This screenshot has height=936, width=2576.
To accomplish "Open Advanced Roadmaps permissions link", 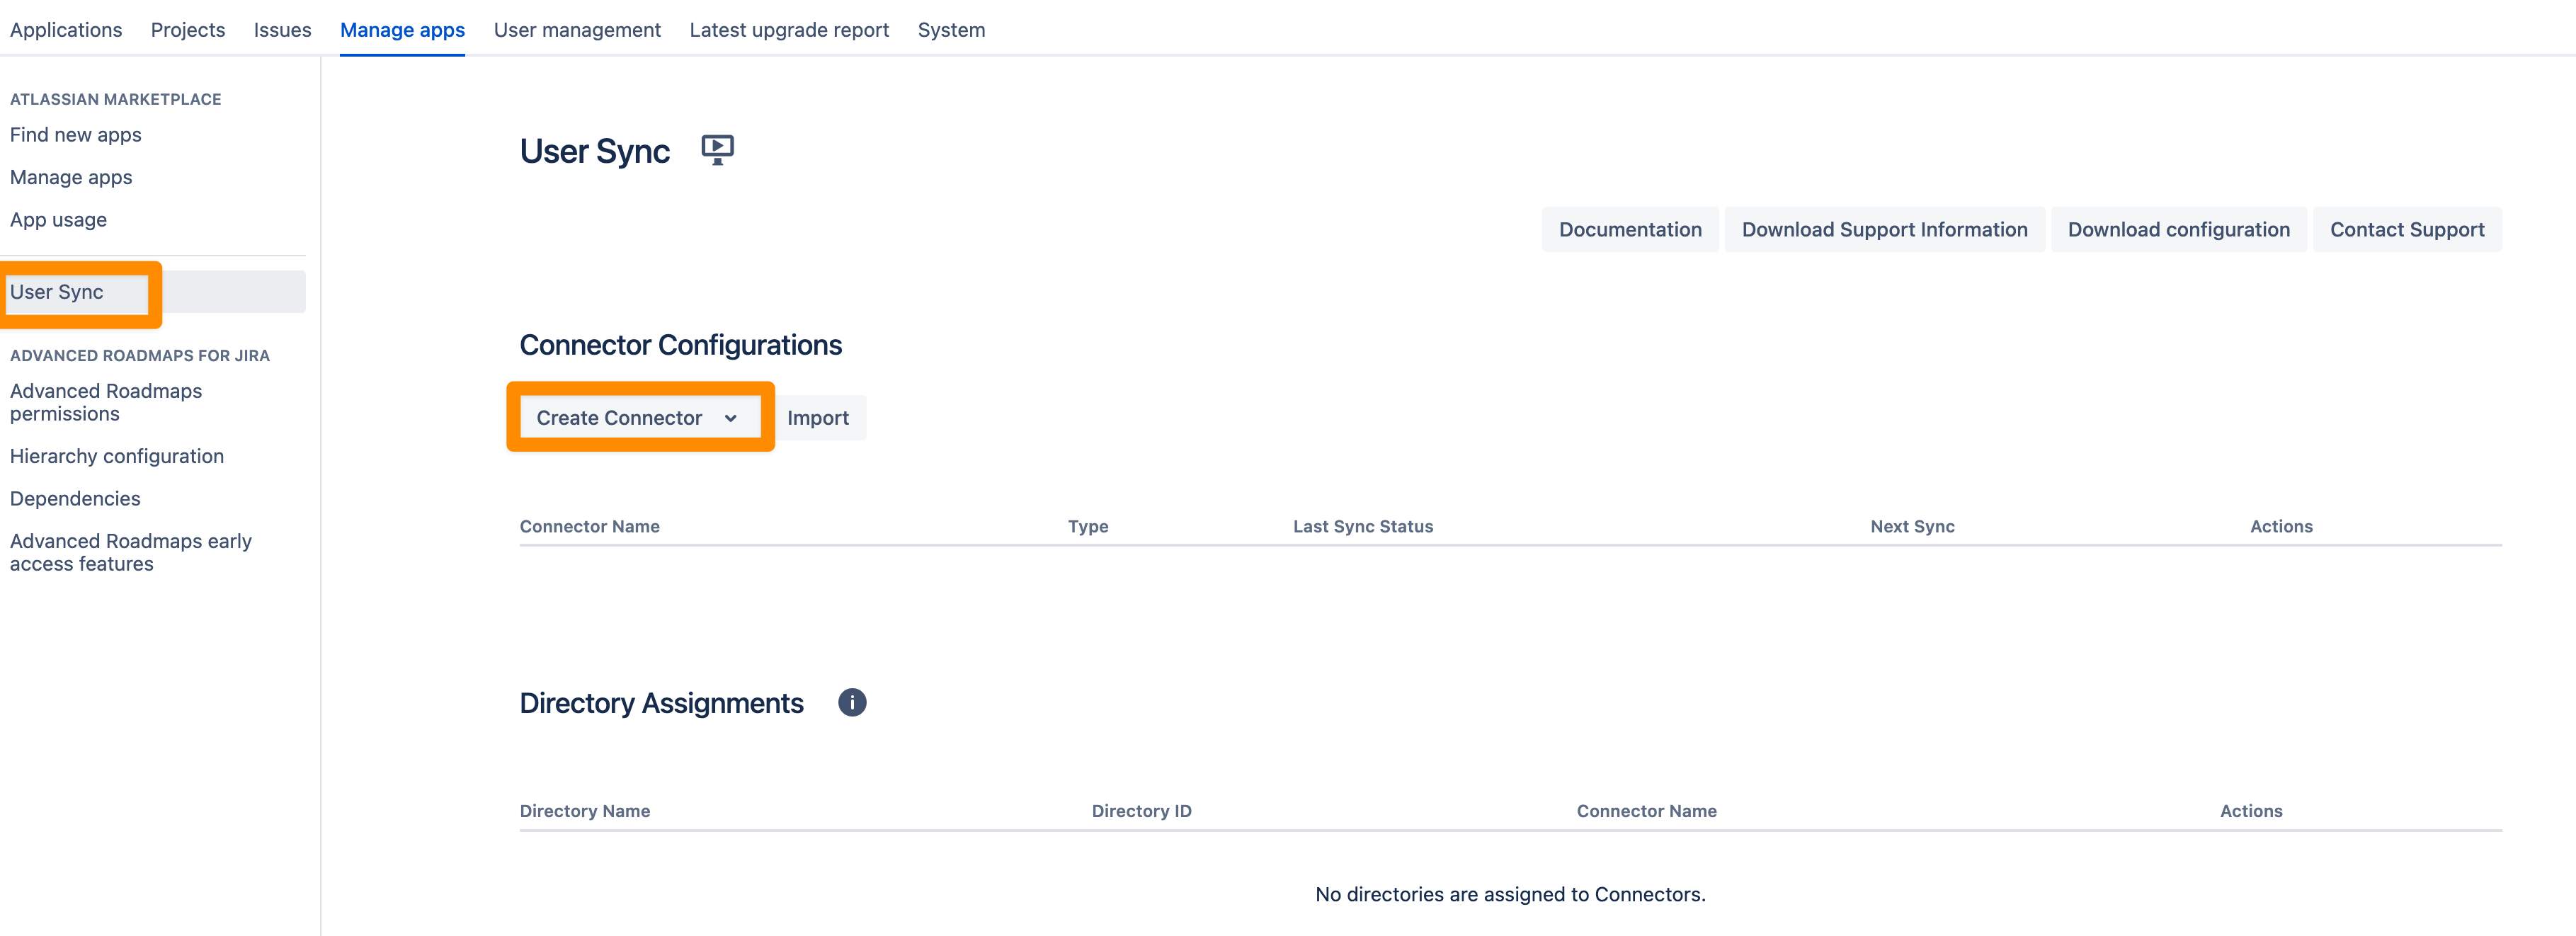I will (x=106, y=402).
